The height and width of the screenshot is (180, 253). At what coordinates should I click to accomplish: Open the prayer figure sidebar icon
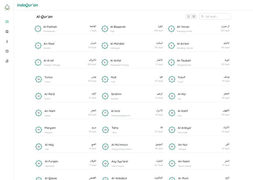(x=7, y=41)
